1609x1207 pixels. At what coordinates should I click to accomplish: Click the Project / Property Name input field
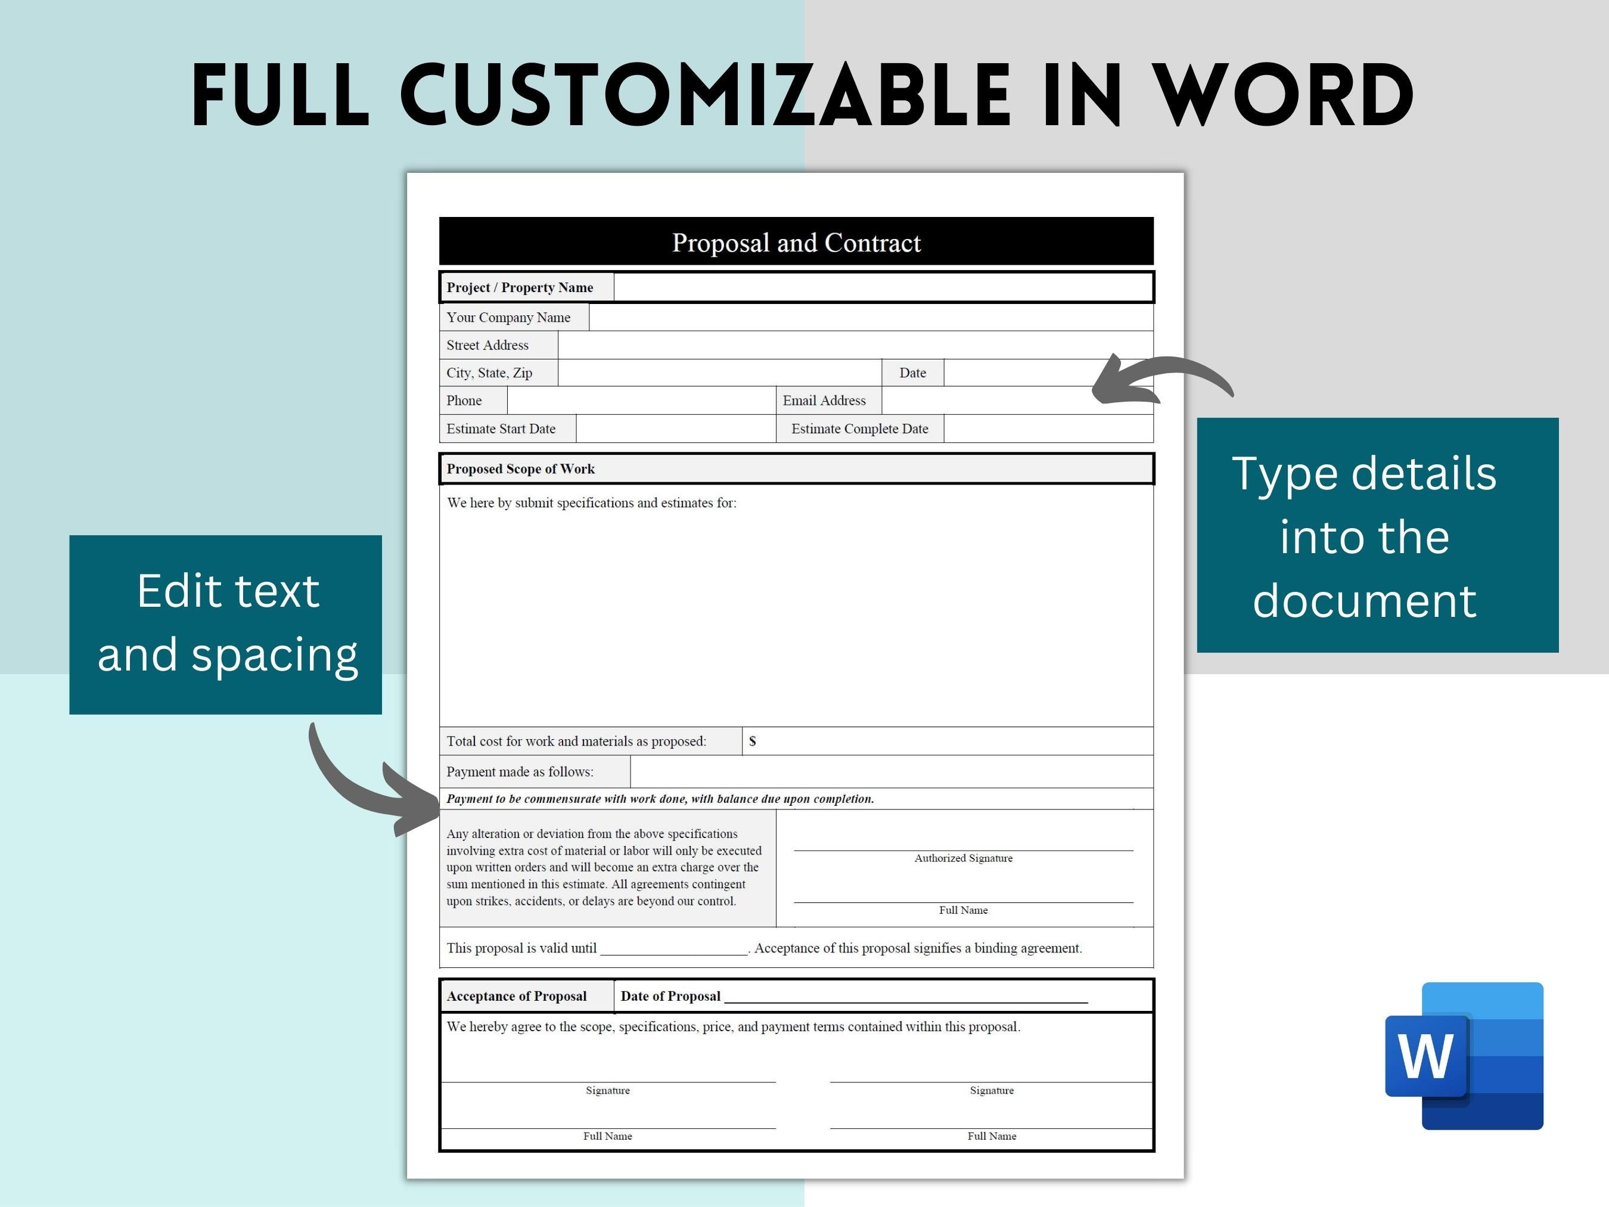click(883, 287)
